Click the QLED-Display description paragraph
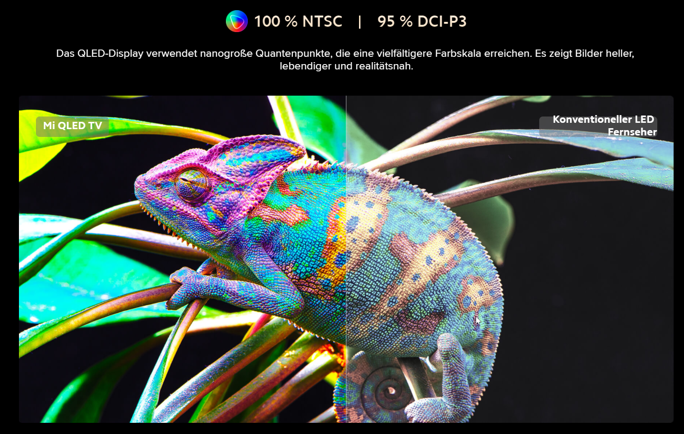Screen dimensions: 684x434 pos(345,60)
